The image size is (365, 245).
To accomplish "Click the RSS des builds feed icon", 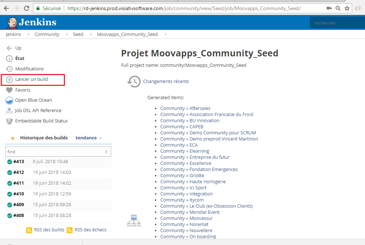I will click(29, 230).
